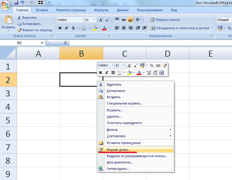Screen dimensions: 232x180
Task: Switch to Разметка страницы tab
Action: [x=71, y=10]
